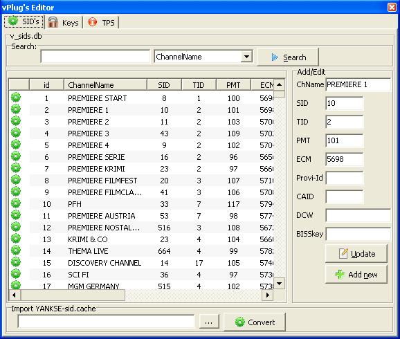Viewport: 400px width, 339px height.
Task: Click the PMT input field in Add/Edit
Action: [x=345, y=140]
